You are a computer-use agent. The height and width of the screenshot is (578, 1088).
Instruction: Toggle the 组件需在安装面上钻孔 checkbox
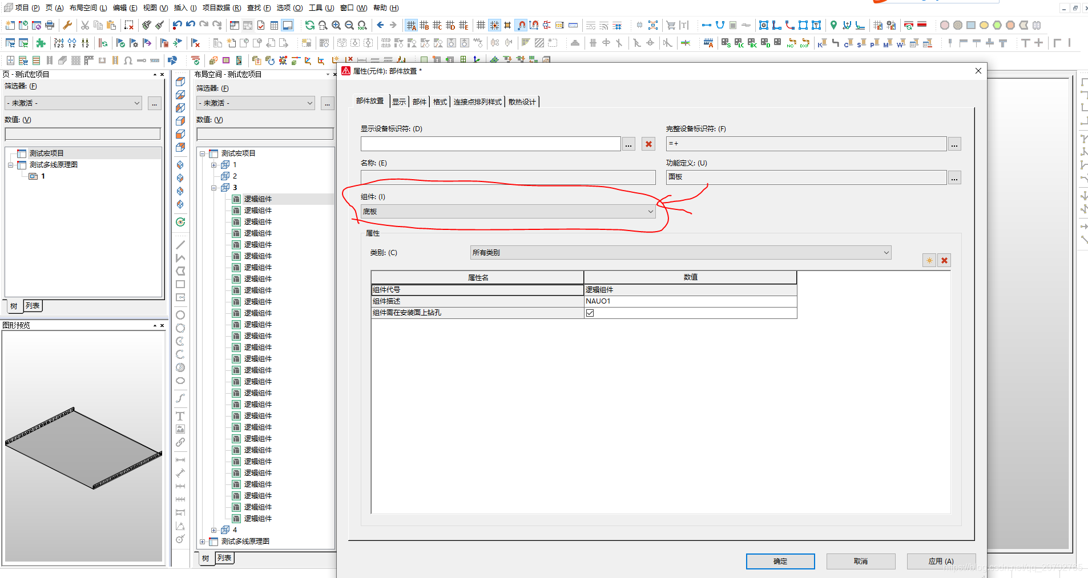(x=590, y=313)
